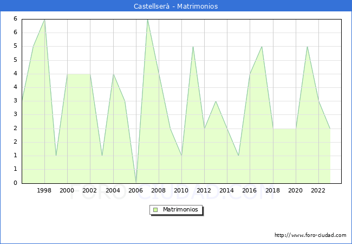
Task: Select the 2006 x-axis label
Action: (x=135, y=190)
